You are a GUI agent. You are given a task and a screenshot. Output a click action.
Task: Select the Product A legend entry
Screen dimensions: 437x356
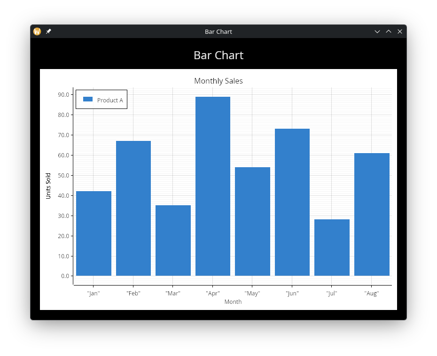110,100
